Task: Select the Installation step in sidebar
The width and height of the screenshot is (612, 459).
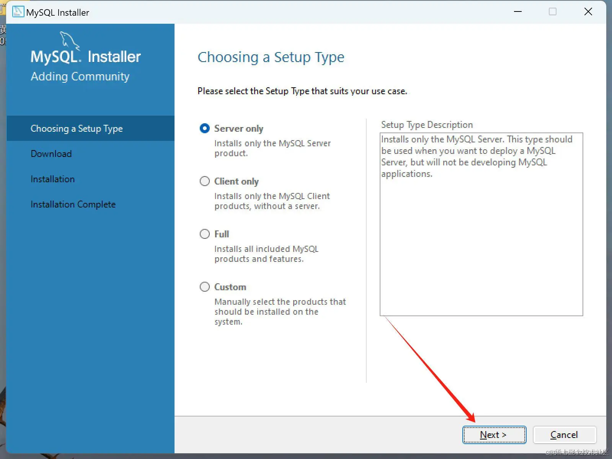Action: coord(53,179)
